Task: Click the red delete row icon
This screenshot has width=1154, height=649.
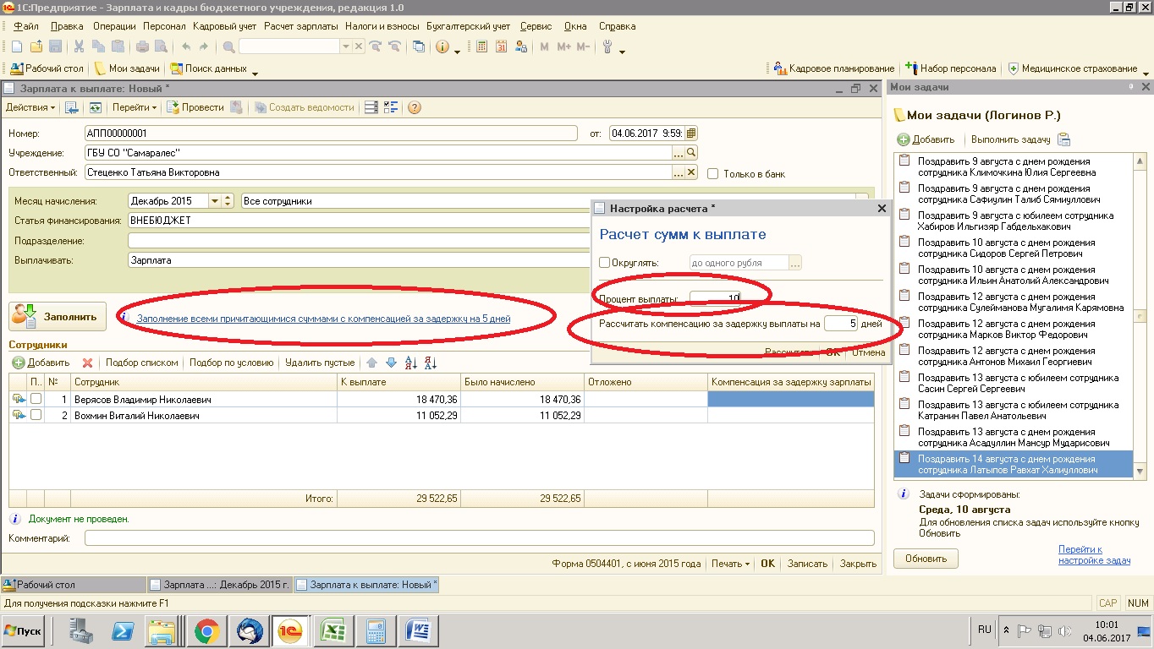Action: tap(87, 363)
